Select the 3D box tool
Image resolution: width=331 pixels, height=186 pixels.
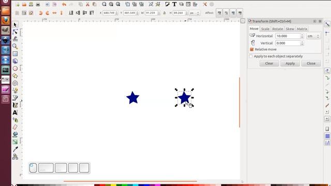click(x=15, y=61)
